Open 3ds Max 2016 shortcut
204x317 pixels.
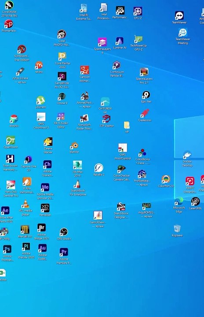77,165
